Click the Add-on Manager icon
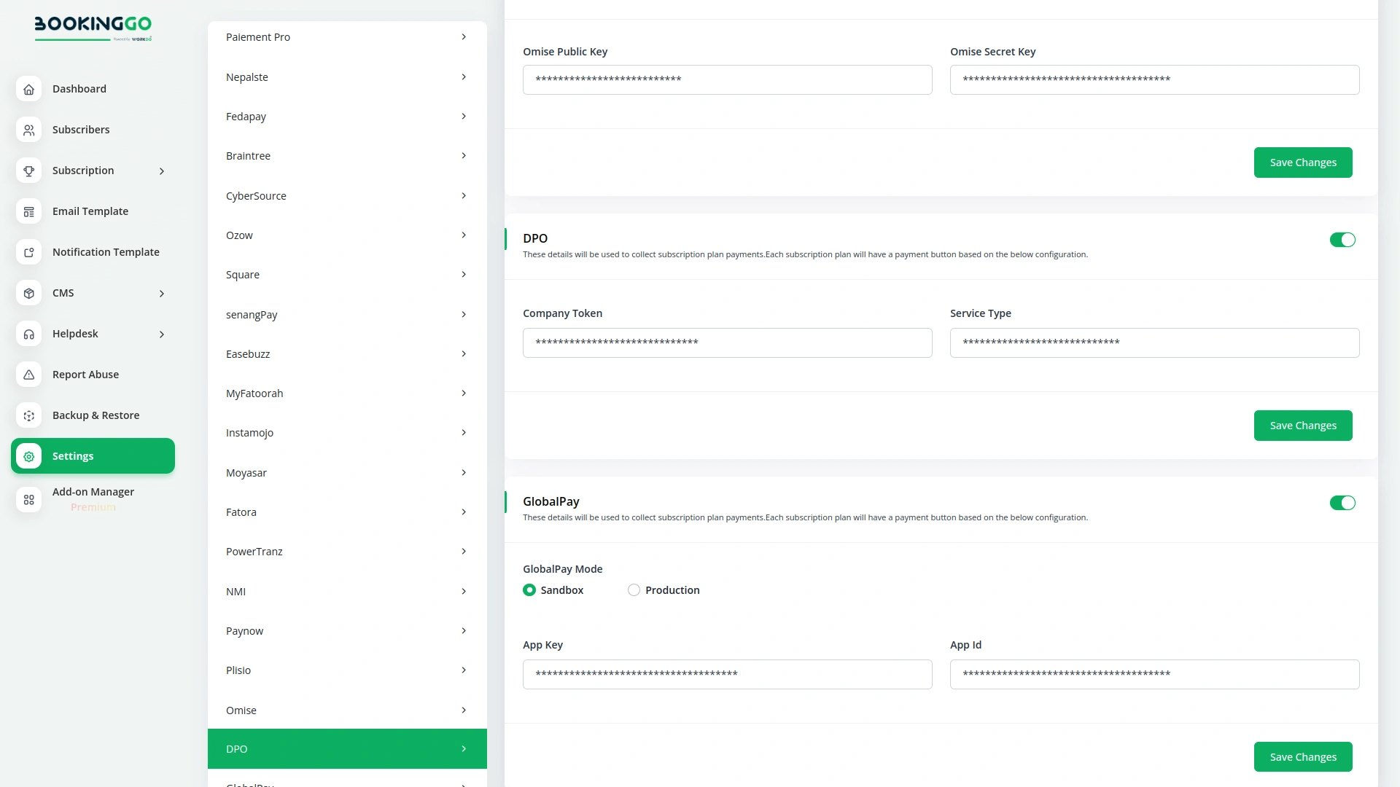Image resolution: width=1400 pixels, height=787 pixels. point(28,500)
